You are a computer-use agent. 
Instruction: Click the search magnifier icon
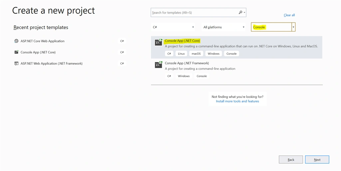click(x=240, y=13)
